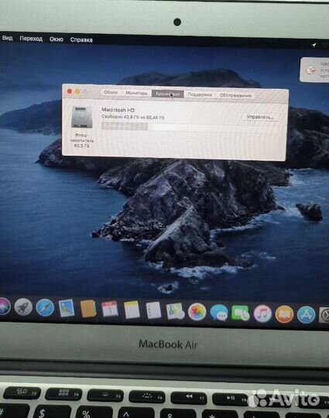329x418 pixels.
Task: Open the Вид menu in menu bar
Action: tap(7, 38)
